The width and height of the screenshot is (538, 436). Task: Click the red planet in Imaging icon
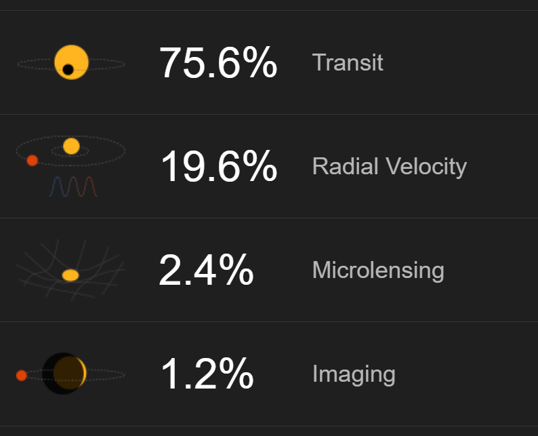(21, 375)
